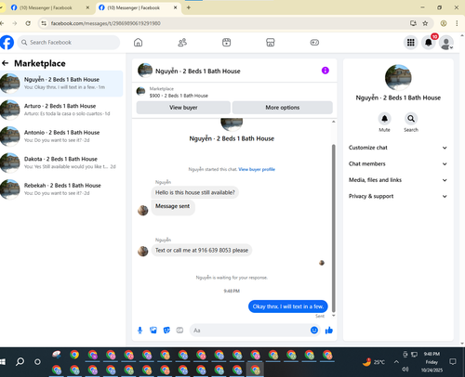The image size is (465, 377).
Task: Click the 'Text or call me' message bubble
Action: (202, 250)
